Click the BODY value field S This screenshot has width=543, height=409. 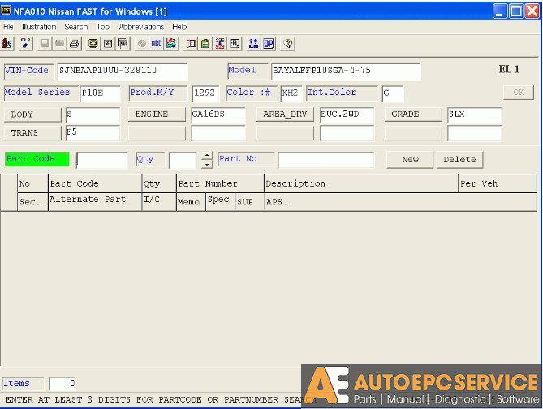[93, 115]
